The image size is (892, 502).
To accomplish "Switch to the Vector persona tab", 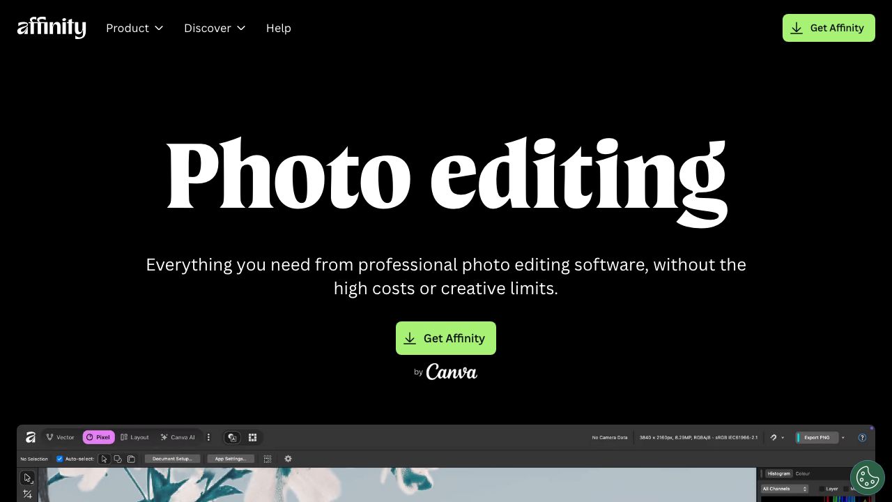I will tap(60, 437).
